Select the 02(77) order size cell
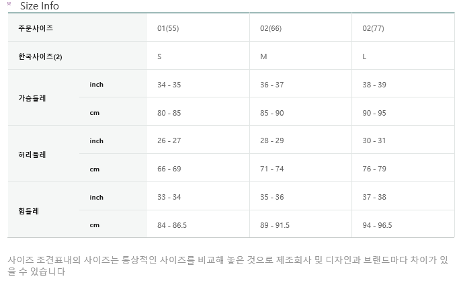Screen dimensions: 463x285 point(373,28)
